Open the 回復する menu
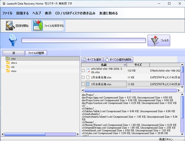 pyautogui.click(x=22, y=13)
